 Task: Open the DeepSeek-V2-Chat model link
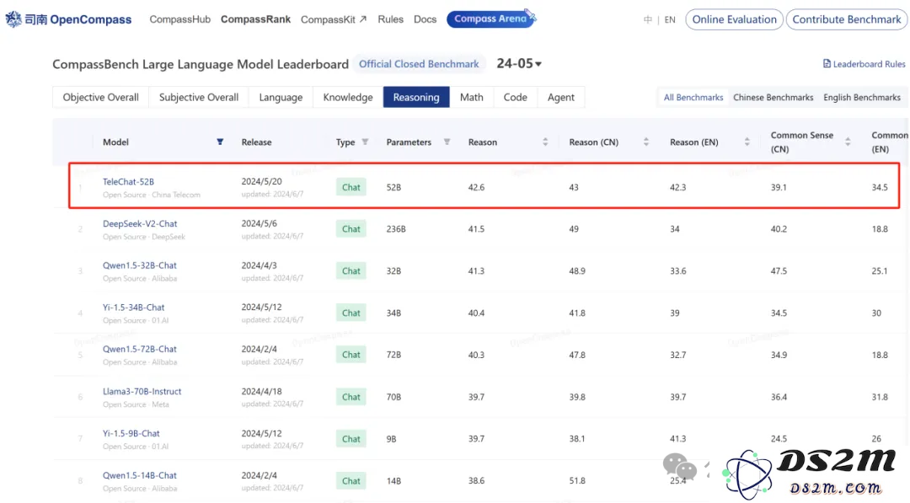140,223
